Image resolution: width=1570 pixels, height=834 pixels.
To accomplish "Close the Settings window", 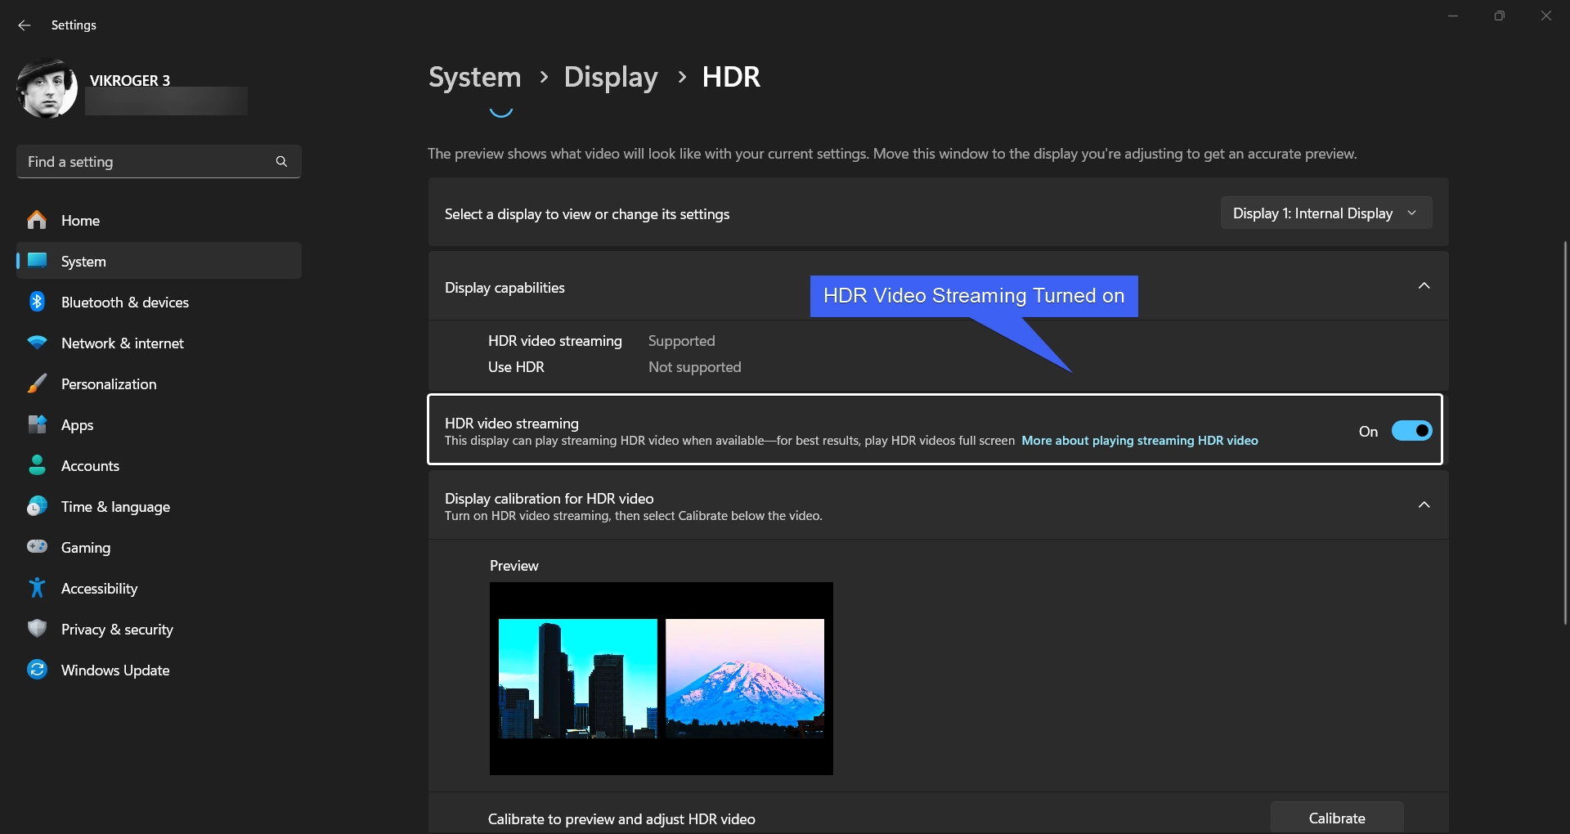I will pyautogui.click(x=1545, y=16).
